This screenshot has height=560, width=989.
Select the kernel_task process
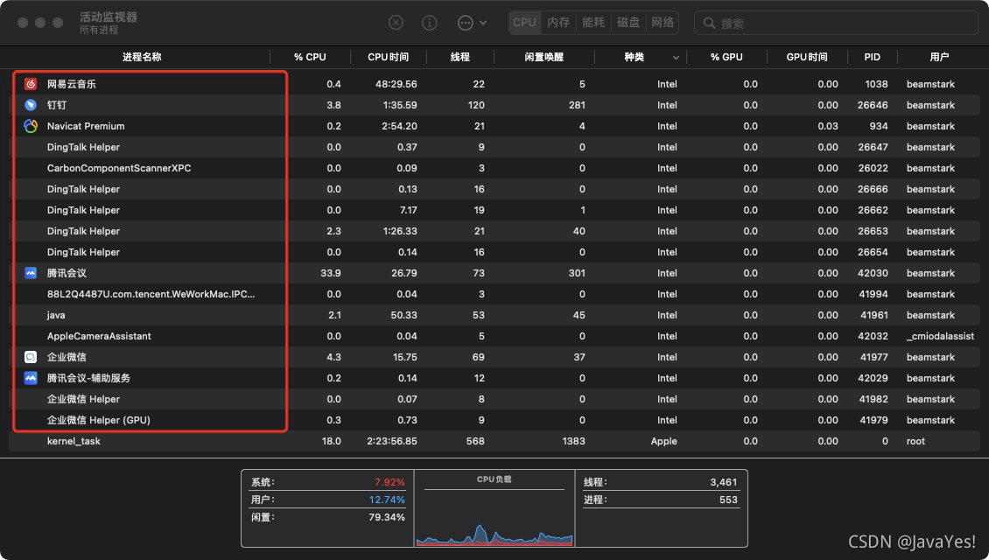point(74,441)
